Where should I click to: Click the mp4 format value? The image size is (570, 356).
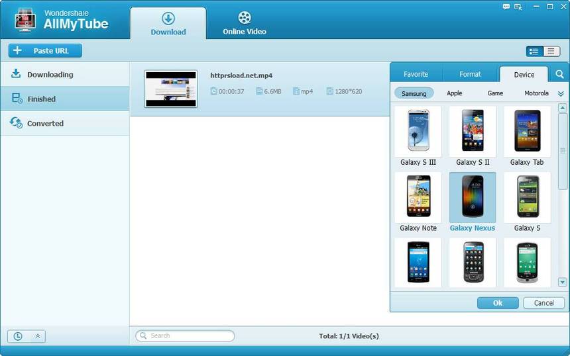pos(307,91)
